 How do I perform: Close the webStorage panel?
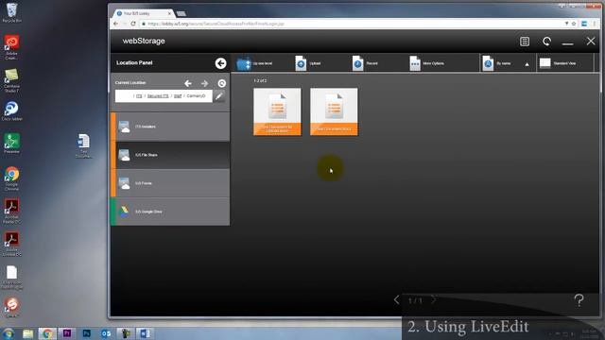(x=591, y=41)
